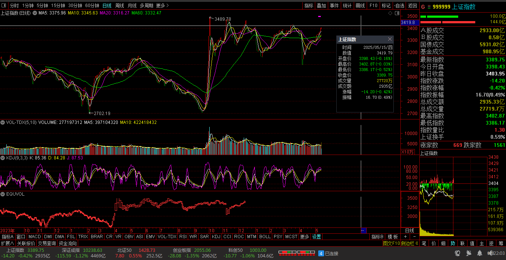Select the TRIX indicator tab
This screenshot has width=506, height=260.
83,237
